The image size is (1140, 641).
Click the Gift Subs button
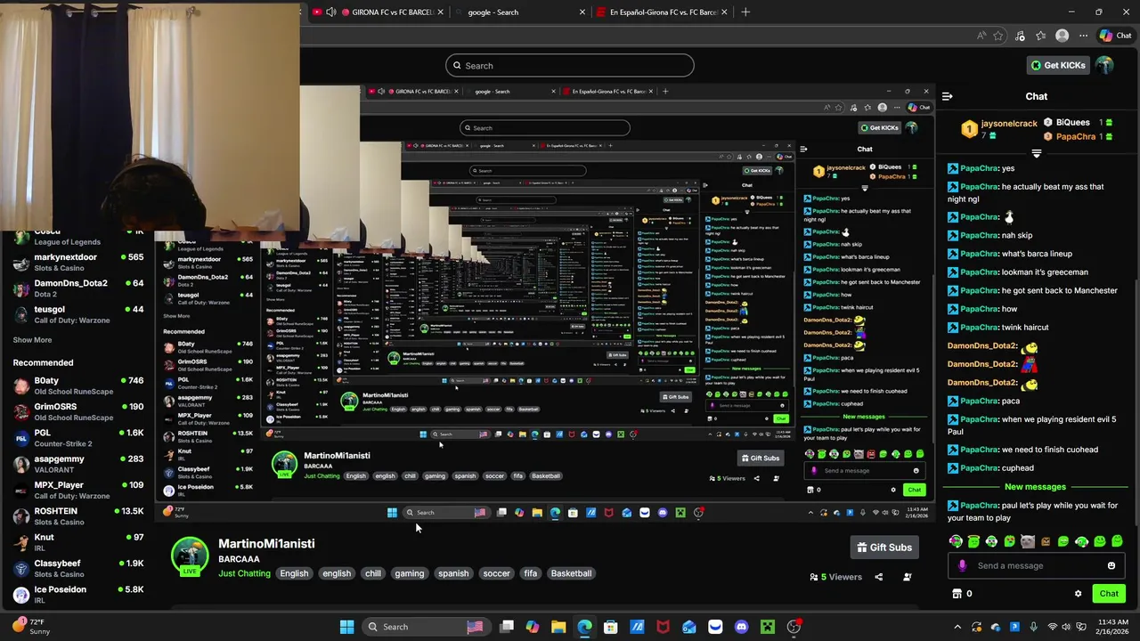883,548
